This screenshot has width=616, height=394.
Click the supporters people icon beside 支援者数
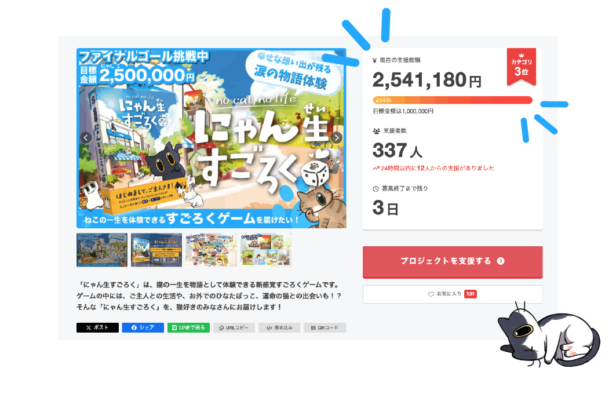pyautogui.click(x=376, y=131)
